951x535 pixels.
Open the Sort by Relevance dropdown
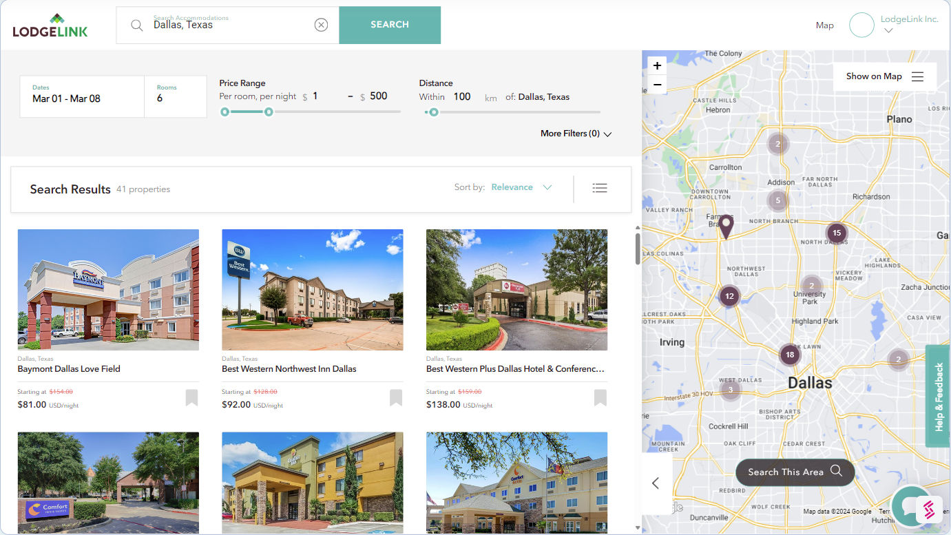(x=521, y=187)
